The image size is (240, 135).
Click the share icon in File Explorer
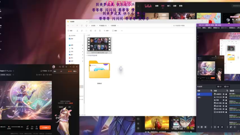(95, 31)
